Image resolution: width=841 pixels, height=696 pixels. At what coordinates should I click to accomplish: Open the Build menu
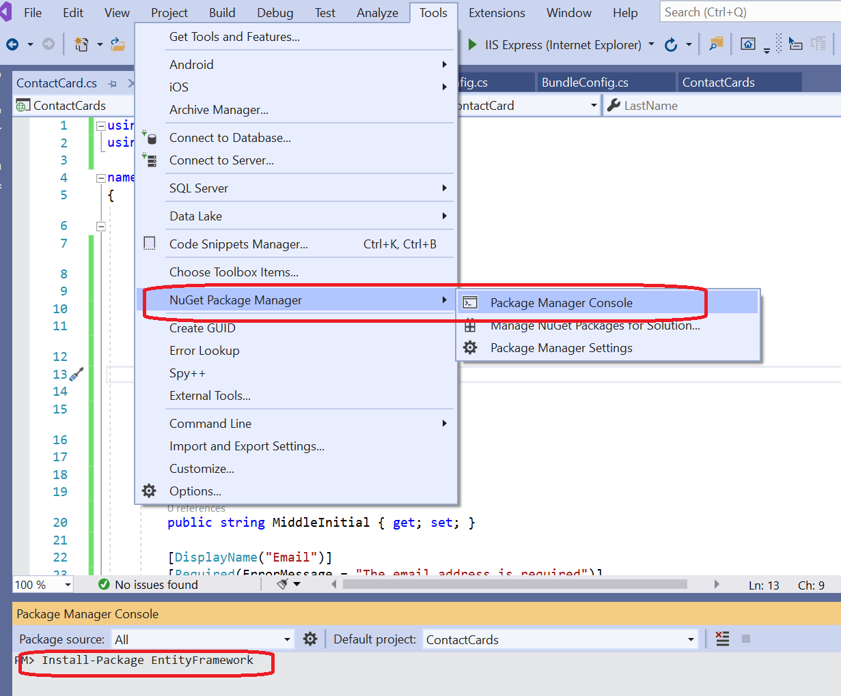222,12
